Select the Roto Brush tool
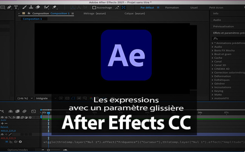 (x=46, y=7)
